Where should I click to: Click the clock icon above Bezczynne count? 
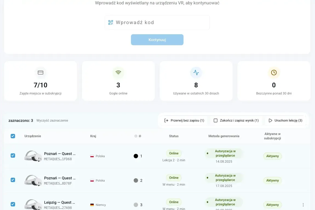coord(274,73)
